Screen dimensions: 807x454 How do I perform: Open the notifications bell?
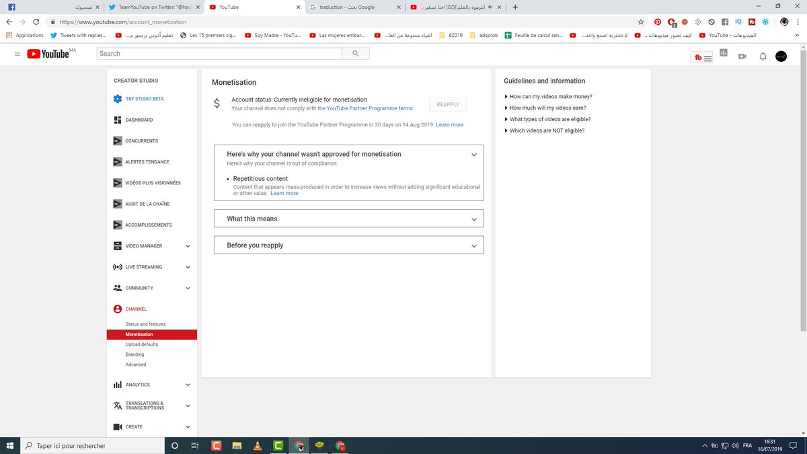(x=763, y=56)
